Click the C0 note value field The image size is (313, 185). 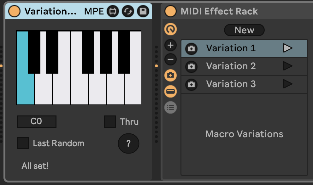pos(36,121)
